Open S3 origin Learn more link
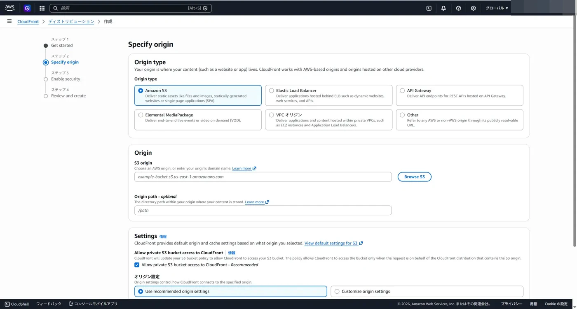 coord(242,168)
